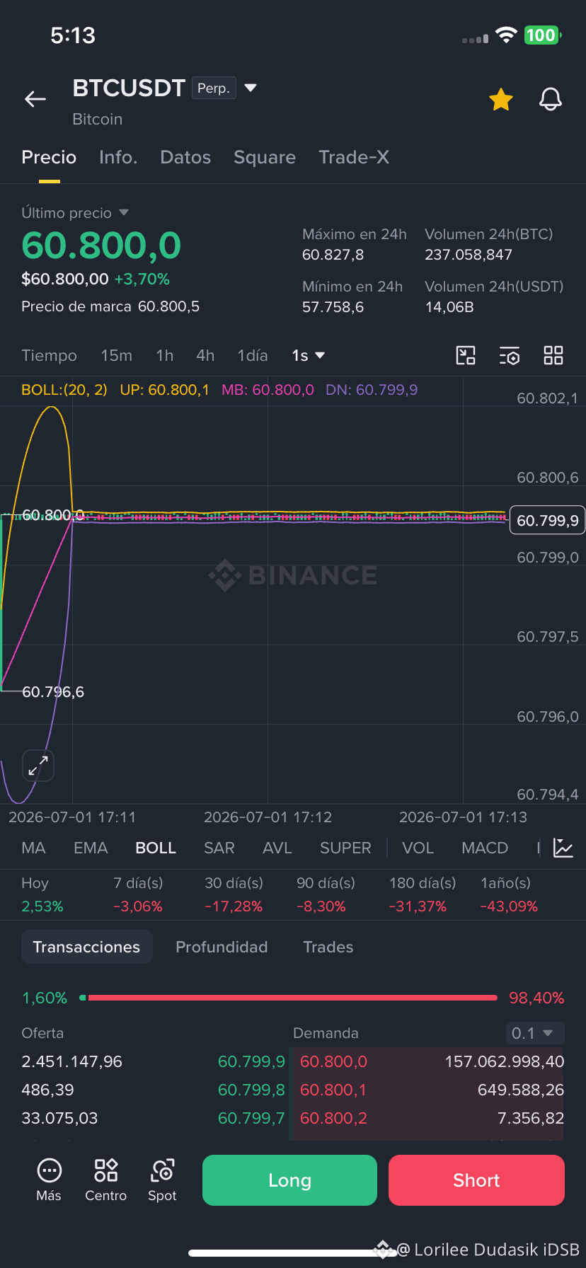Select ask price 60.800,0

pyautogui.click(x=333, y=1061)
